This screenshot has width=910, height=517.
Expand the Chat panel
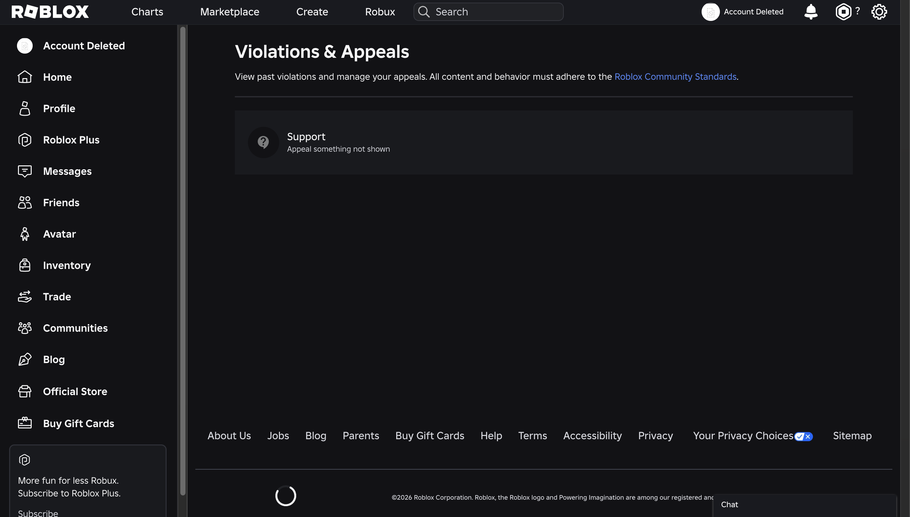[804, 505]
